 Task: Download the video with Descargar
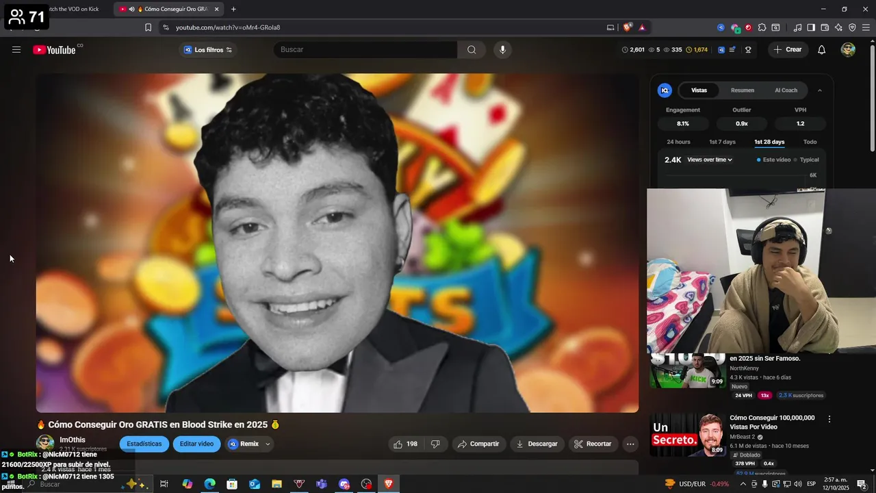537,444
